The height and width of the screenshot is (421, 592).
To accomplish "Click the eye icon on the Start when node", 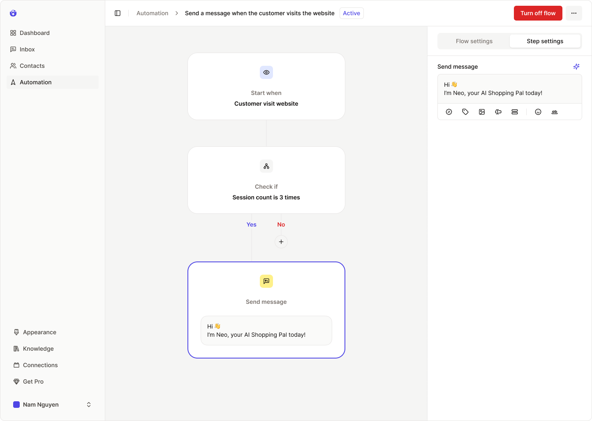I will coord(266,72).
